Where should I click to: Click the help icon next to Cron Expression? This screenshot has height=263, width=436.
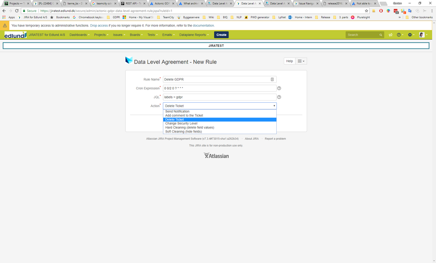coord(279,88)
